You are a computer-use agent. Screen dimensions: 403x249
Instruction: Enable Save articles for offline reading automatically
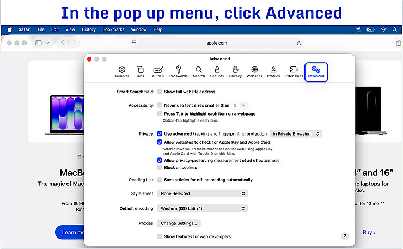click(x=160, y=180)
